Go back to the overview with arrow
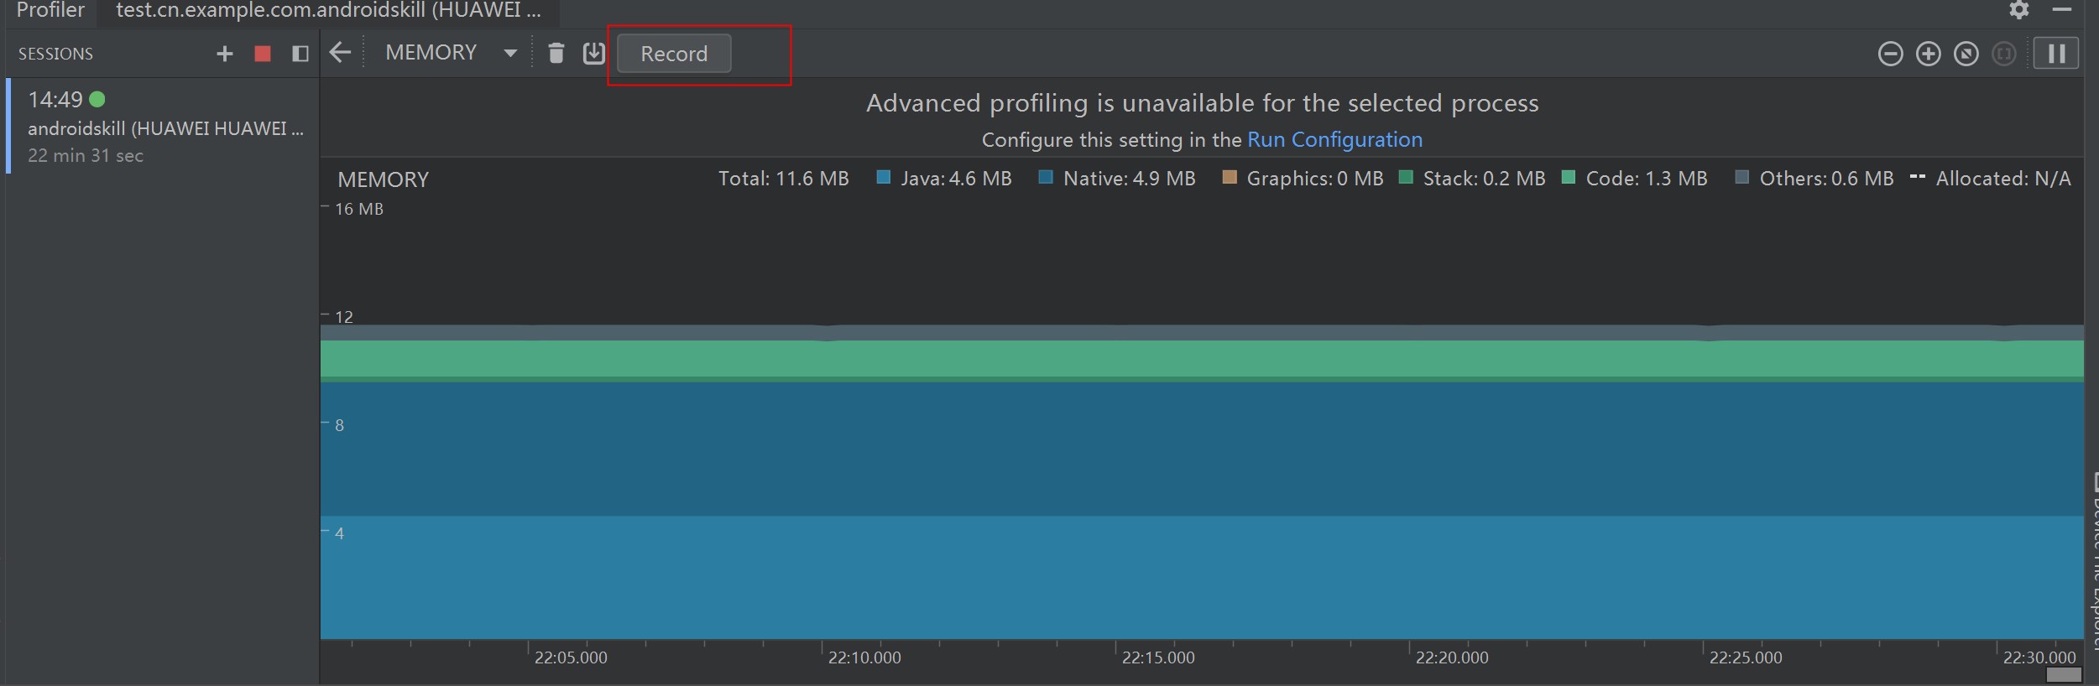 pyautogui.click(x=340, y=53)
